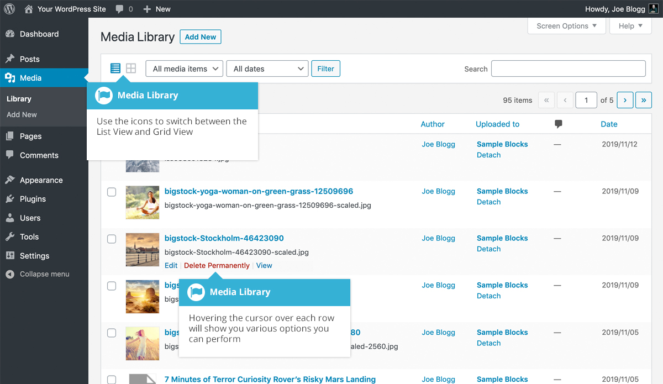Detach yoga woman image from Sample Blocks

click(489, 202)
